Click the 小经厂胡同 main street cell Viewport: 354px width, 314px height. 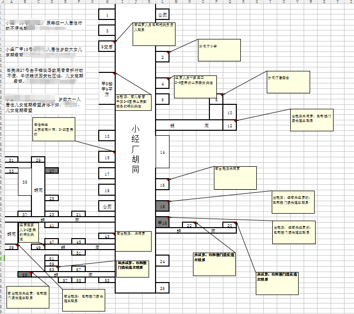click(x=135, y=150)
